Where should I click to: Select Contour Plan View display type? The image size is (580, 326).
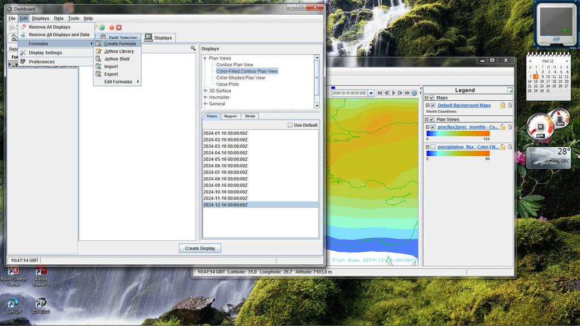pyautogui.click(x=234, y=65)
